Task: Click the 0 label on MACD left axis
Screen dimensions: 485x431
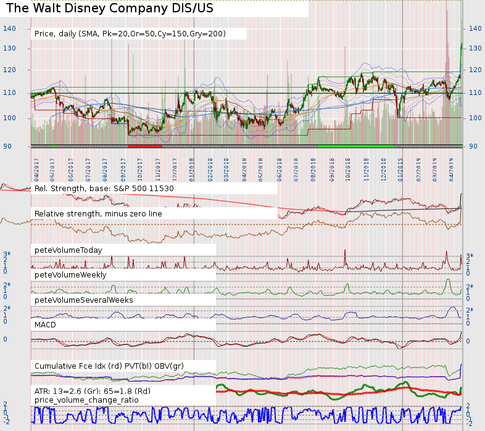Action: click(x=5, y=340)
